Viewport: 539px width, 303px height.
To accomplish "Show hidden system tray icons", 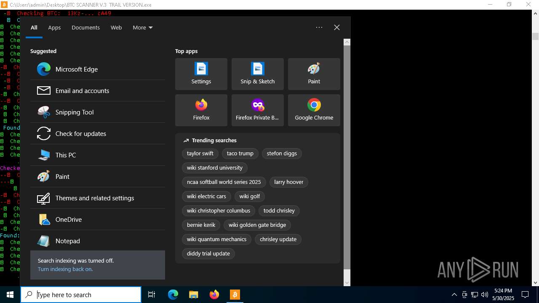I will point(454,295).
